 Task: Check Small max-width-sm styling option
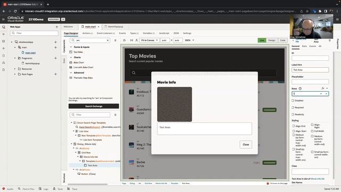pos(294,149)
